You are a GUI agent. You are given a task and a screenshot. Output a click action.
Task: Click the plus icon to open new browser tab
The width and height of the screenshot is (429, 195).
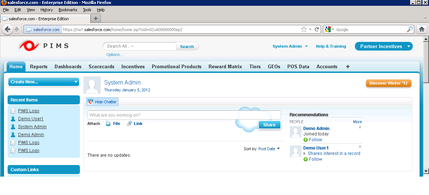click(x=96, y=18)
